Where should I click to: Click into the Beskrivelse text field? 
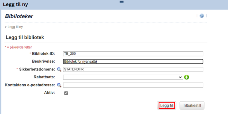133,62
